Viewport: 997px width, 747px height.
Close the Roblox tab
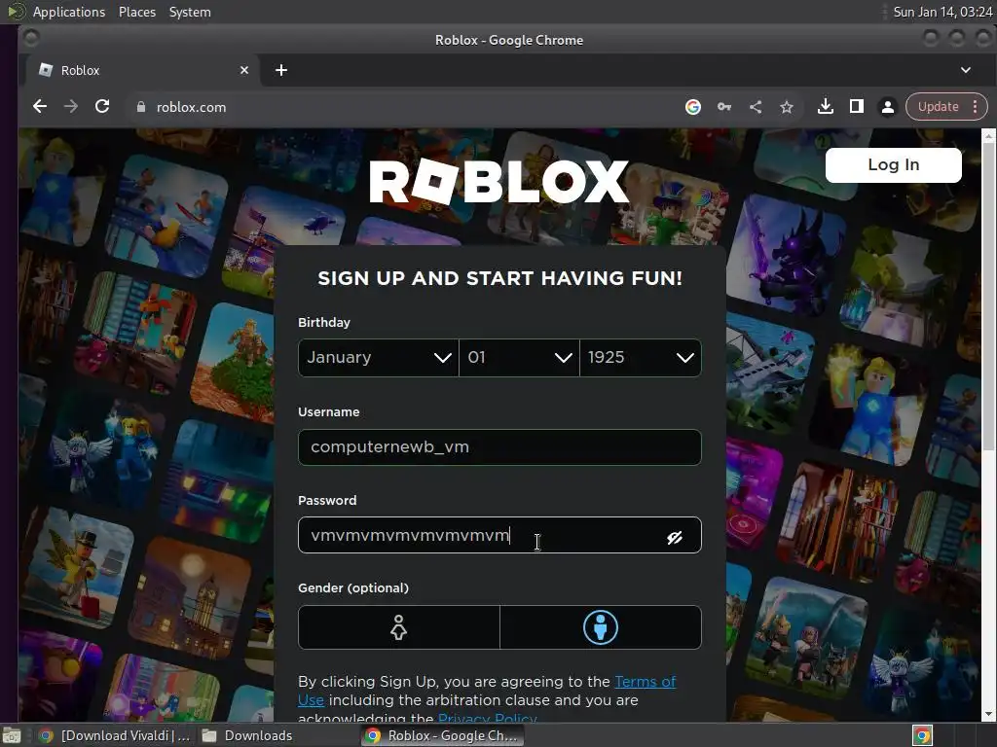pos(244,70)
